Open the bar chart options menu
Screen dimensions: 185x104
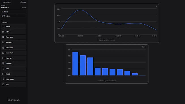[x=146, y=47]
